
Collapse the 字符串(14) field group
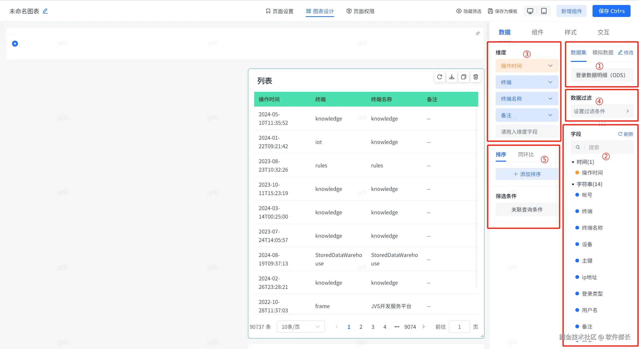tap(573, 184)
